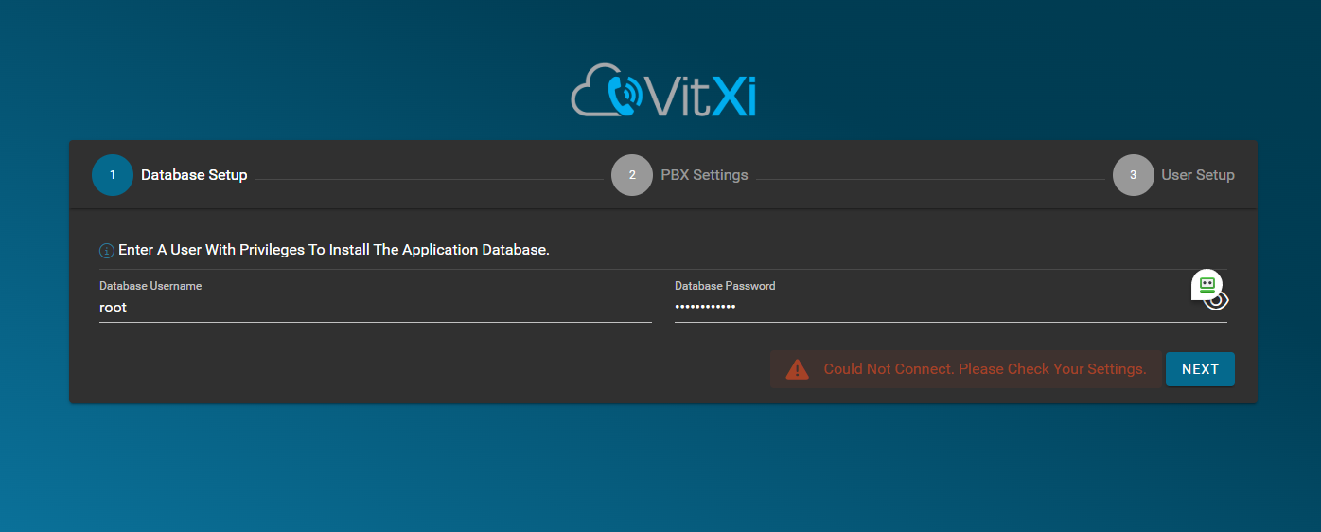Click the stepper line between PBX Settings and User Setup
1321x532 pixels.
(930, 179)
